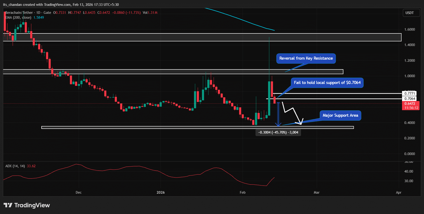Click the -0.3004 (-45.70%) measurement label
This screenshot has width=424, height=214.
click(278, 132)
